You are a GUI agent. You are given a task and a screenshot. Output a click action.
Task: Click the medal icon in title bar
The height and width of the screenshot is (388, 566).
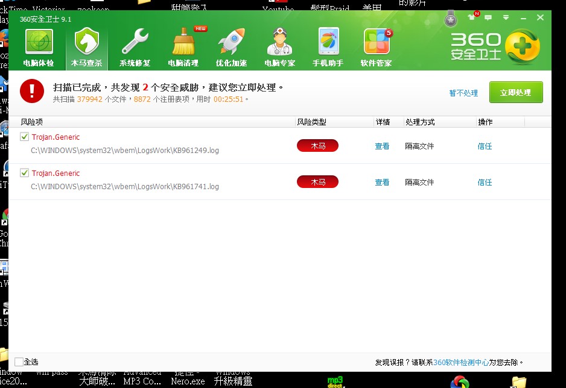(x=451, y=19)
